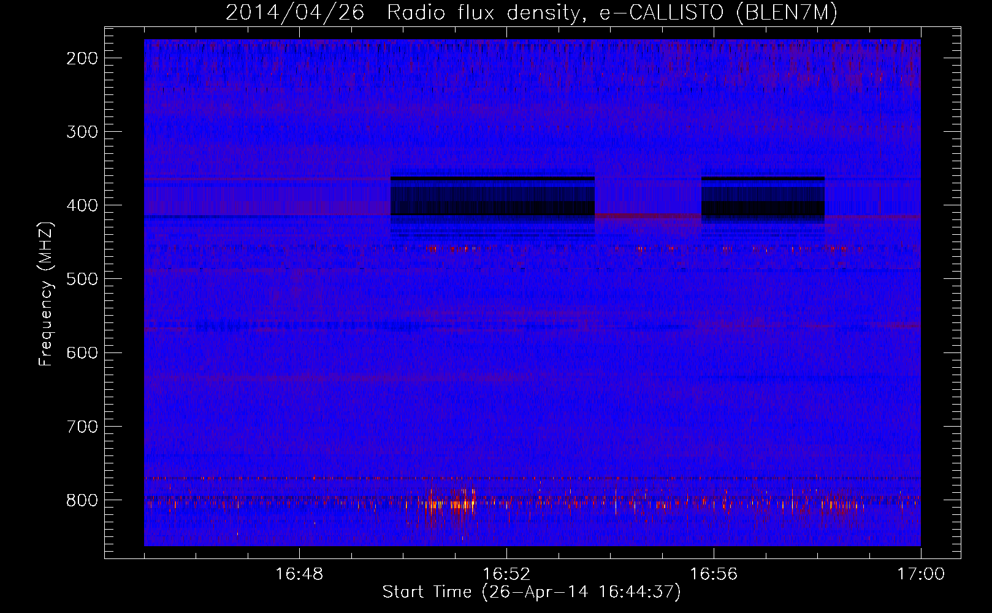This screenshot has height=613, width=992.
Task: Click the plot title 'Radio flux density, e-CALLISTO (BLEN7M)'
Action: point(612,13)
